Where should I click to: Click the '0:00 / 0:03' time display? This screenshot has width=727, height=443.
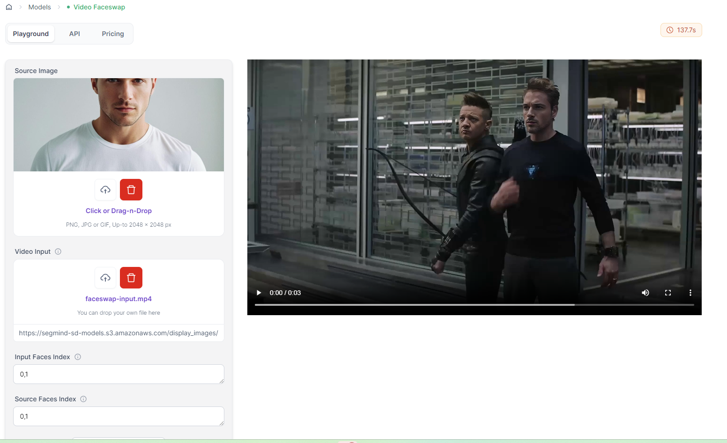(285, 293)
